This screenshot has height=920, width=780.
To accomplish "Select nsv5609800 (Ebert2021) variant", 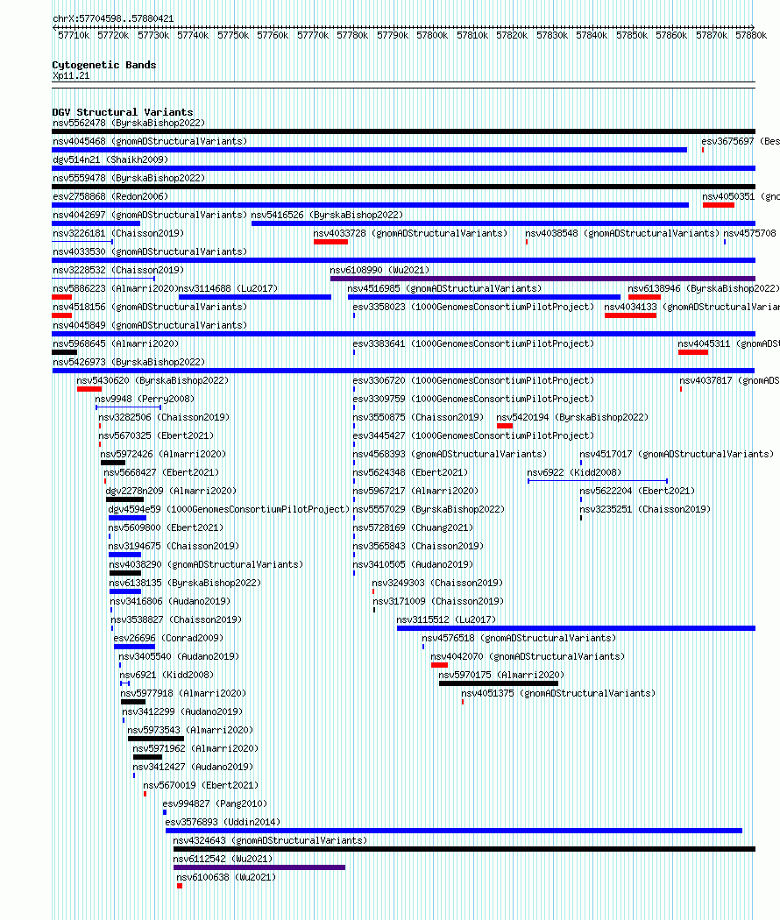I will 167,528.
